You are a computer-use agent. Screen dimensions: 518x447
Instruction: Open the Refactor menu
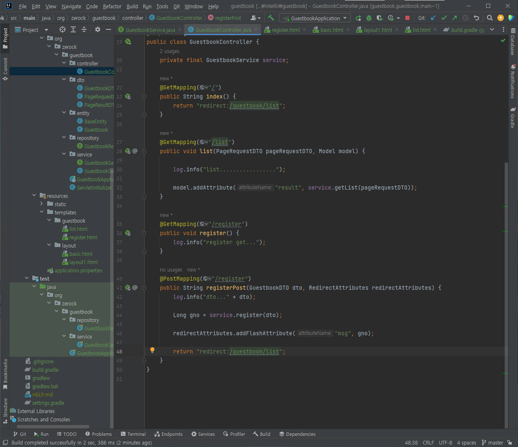(x=112, y=6)
